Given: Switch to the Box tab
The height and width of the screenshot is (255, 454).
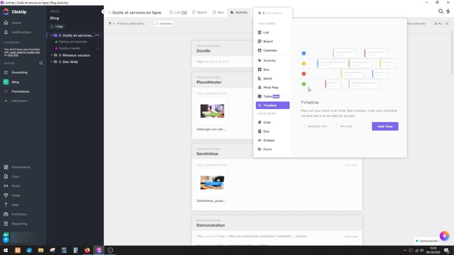Looking at the screenshot, I should [x=218, y=12].
